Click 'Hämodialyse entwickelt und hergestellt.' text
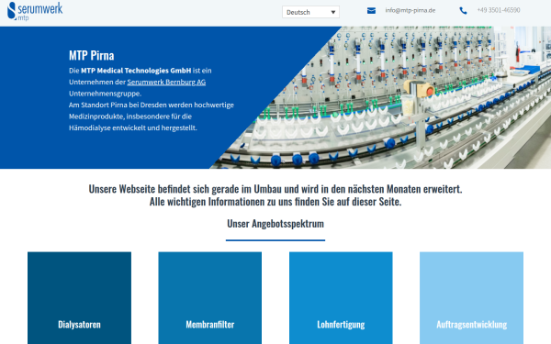 [133, 128]
